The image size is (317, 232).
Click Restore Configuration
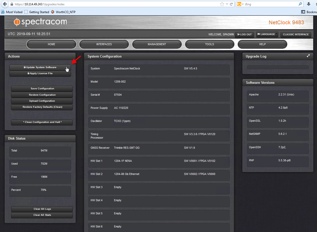coord(42,95)
